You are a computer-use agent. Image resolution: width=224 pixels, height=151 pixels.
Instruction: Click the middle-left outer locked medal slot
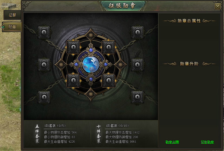pyautogui.click(x=44, y=65)
